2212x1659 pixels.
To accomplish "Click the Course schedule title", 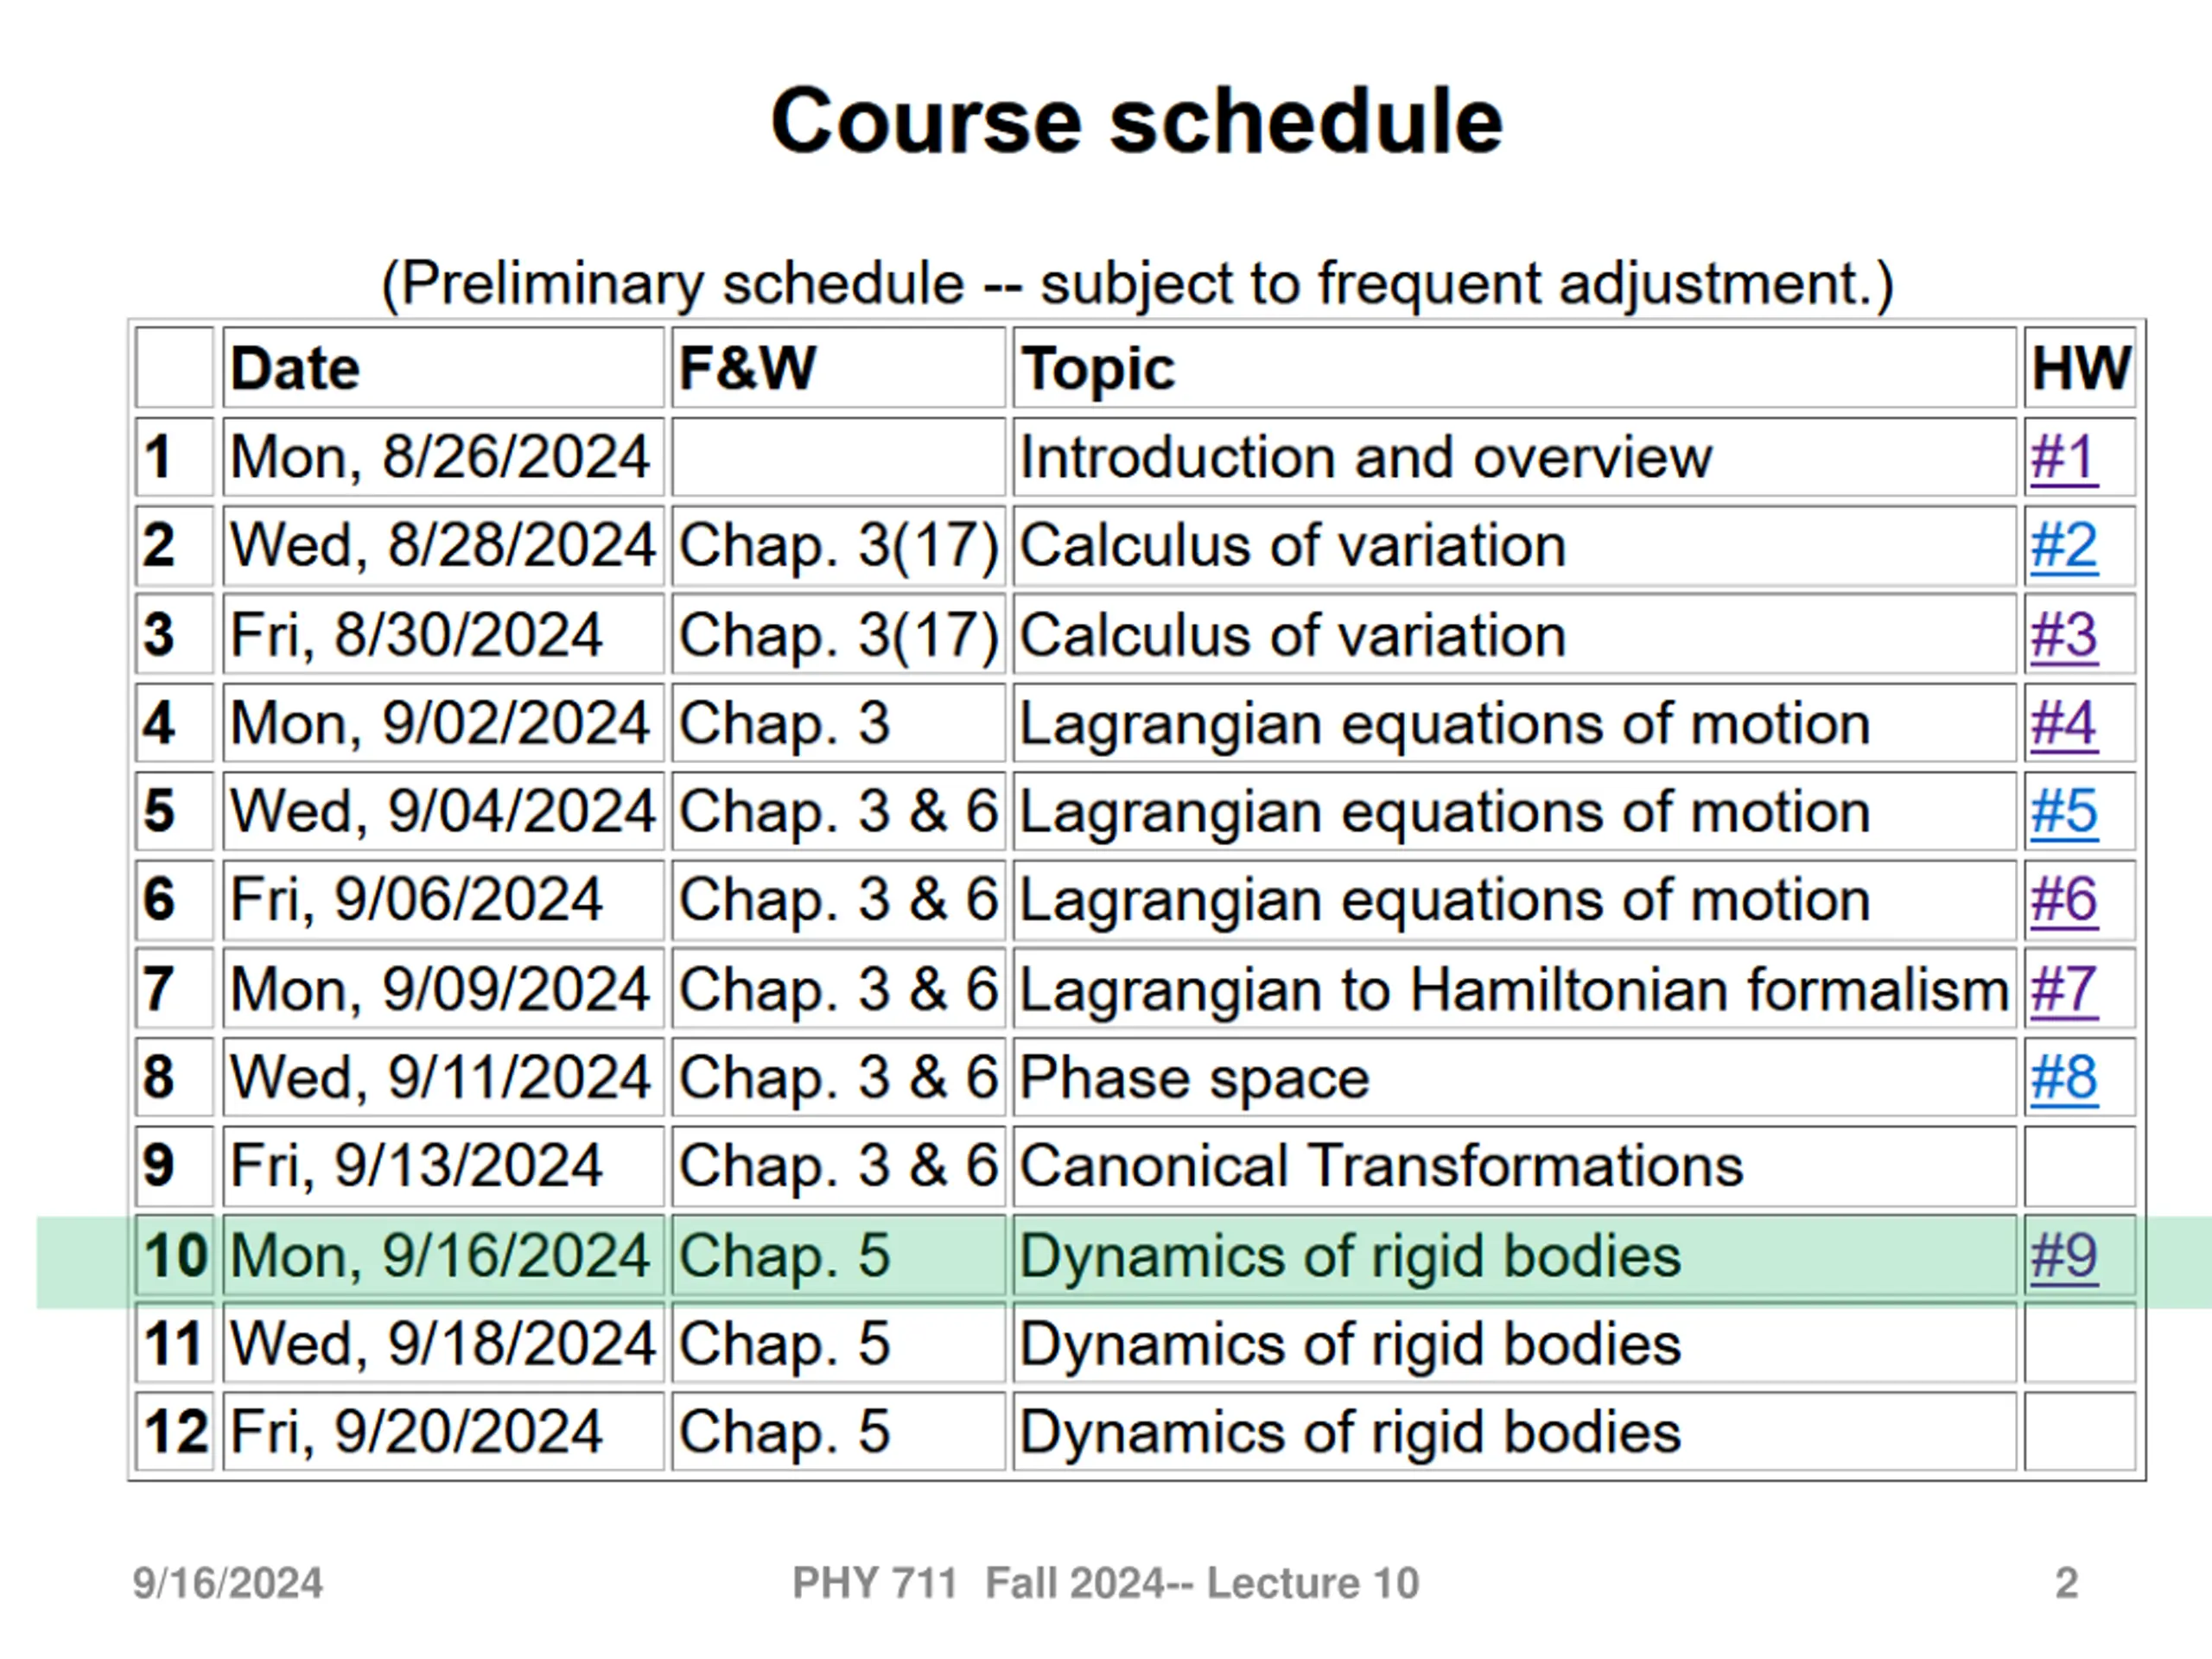I will click(1136, 121).
